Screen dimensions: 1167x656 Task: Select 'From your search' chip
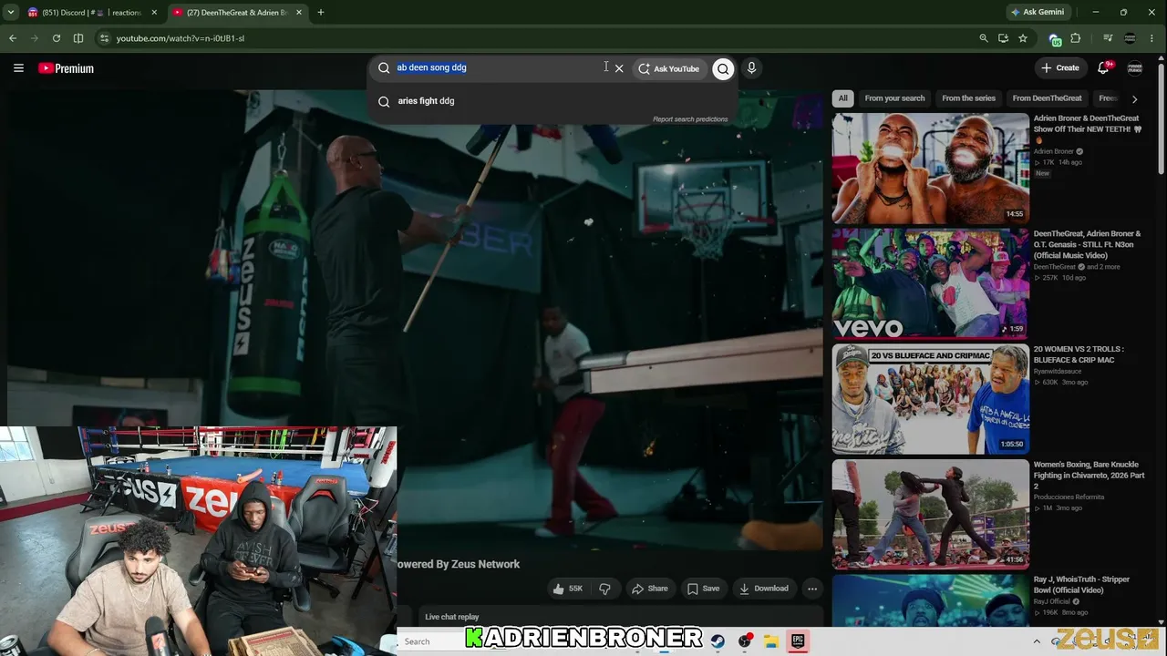(x=894, y=98)
